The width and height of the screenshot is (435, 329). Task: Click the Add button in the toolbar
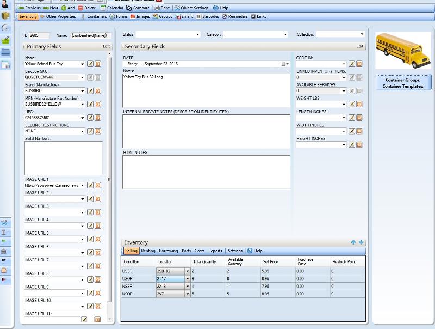pyautogui.click(x=68, y=8)
